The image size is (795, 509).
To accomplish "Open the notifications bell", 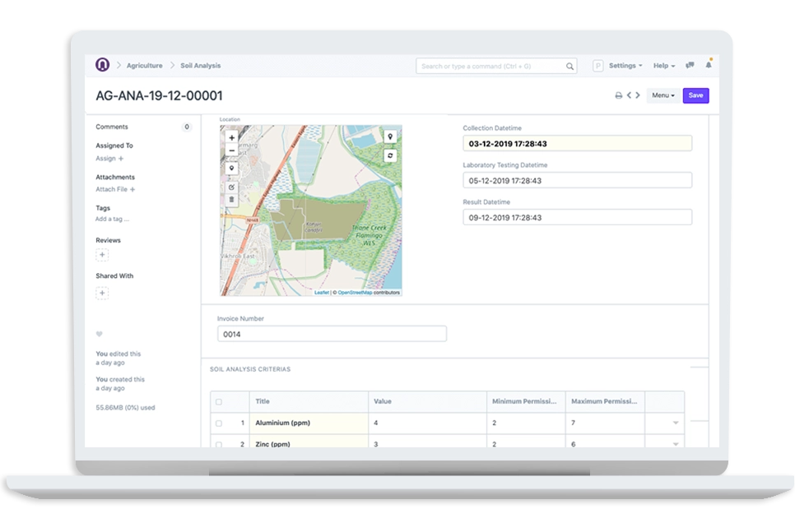I will [709, 65].
